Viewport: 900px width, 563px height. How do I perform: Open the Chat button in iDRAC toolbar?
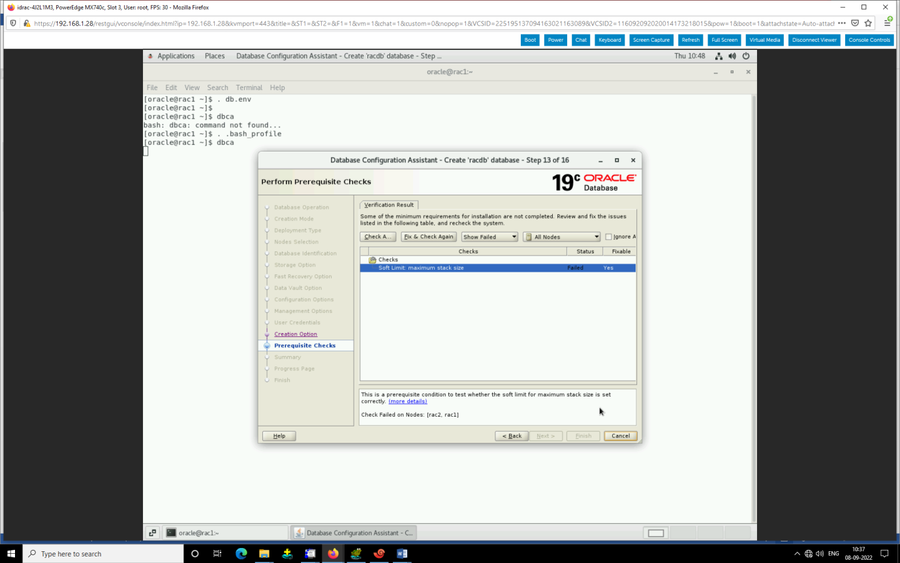pos(580,40)
